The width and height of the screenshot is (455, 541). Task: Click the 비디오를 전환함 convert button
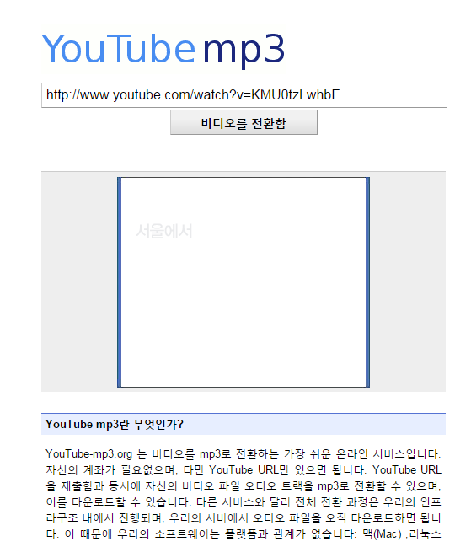point(244,122)
